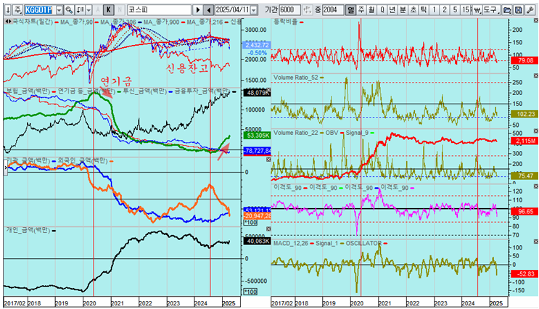The width and height of the screenshot is (539, 309).
Task: Select the 틱 tick period button
Action: [424, 9]
